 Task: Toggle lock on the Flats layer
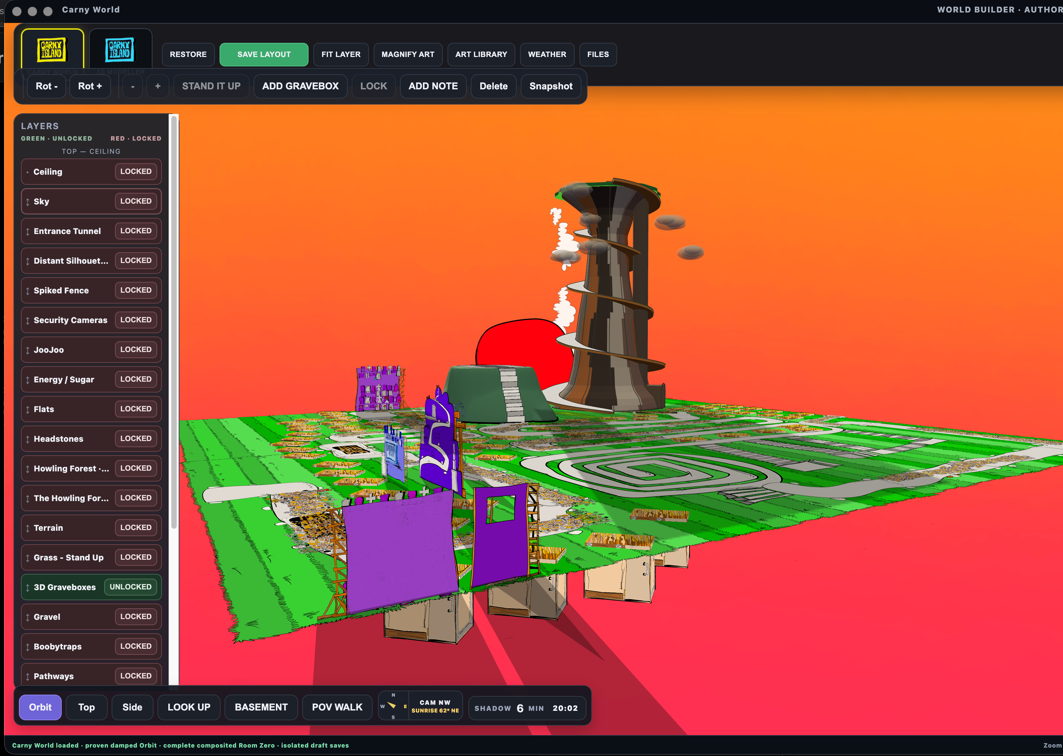(136, 409)
